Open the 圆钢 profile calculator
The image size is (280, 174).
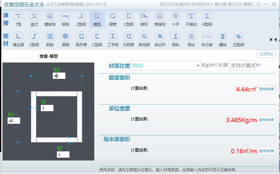[66, 39]
